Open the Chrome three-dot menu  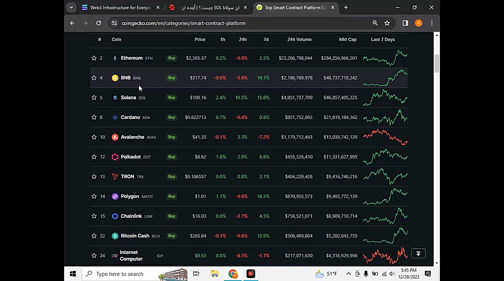coord(432,23)
